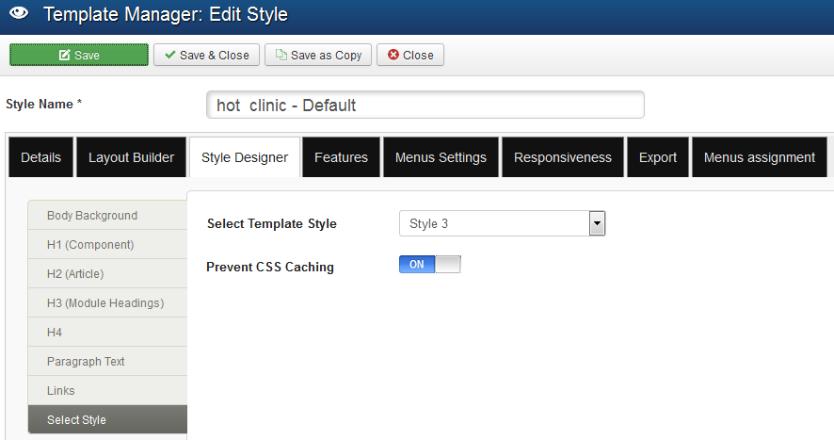
Task: Click the checkmark Save & Close button
Action: [x=206, y=55]
